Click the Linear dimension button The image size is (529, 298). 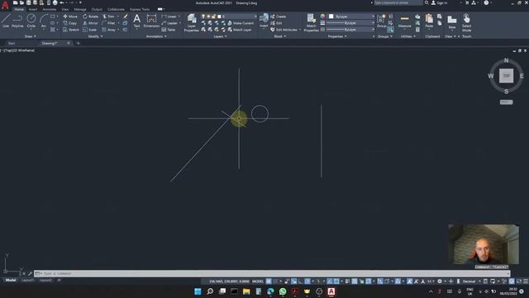(169, 17)
